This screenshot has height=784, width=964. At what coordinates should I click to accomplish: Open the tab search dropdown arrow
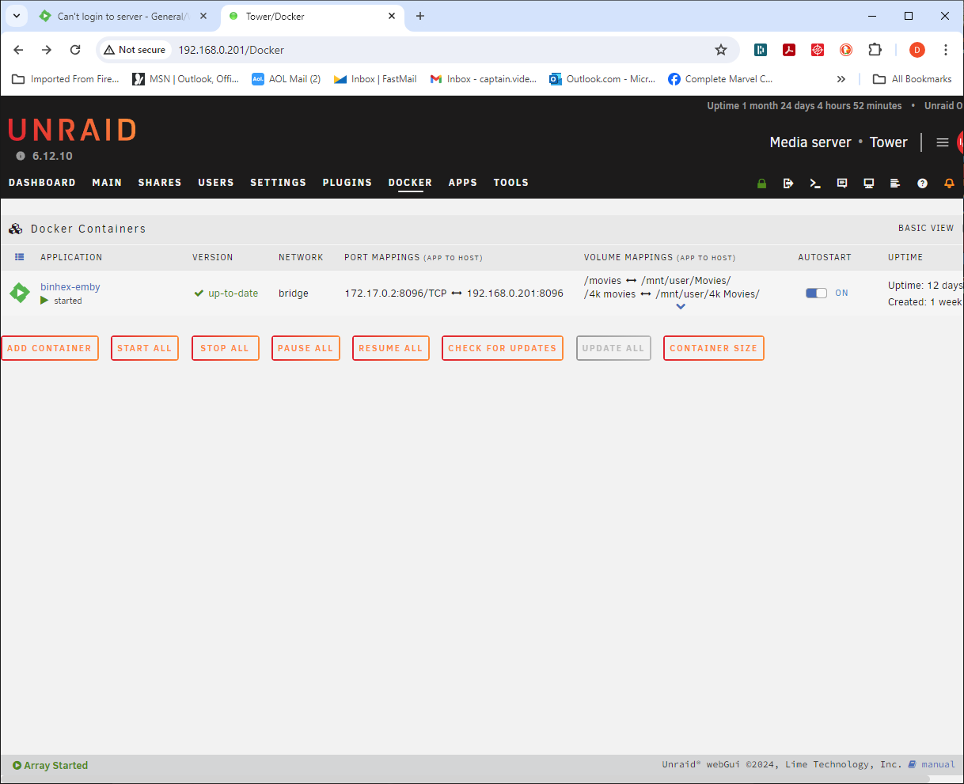(x=17, y=16)
